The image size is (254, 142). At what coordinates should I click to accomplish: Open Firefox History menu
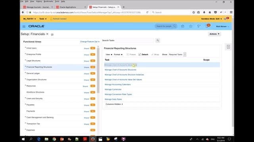coord(39,1)
